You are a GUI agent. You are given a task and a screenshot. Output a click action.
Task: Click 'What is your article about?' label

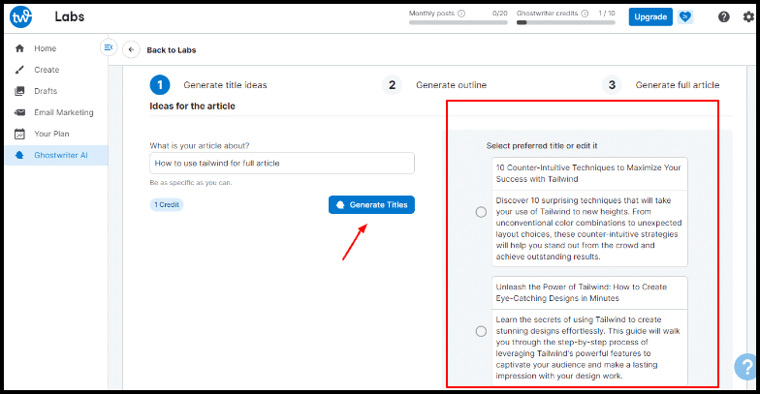click(x=200, y=145)
